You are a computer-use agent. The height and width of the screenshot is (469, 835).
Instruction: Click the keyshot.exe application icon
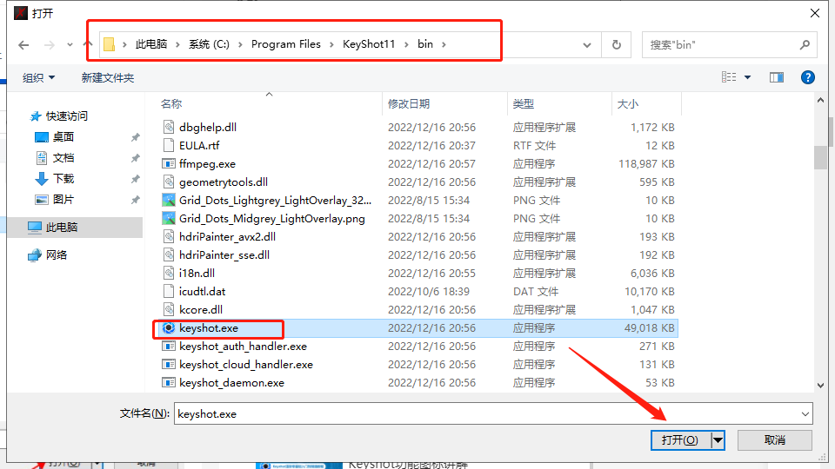tap(168, 328)
